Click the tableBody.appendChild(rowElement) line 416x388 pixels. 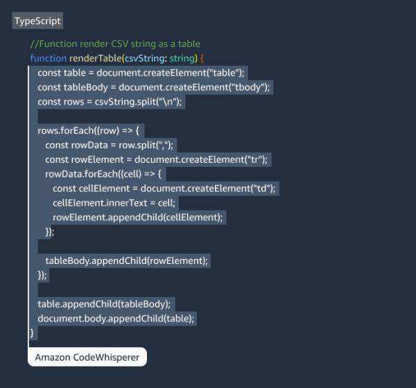(x=126, y=261)
